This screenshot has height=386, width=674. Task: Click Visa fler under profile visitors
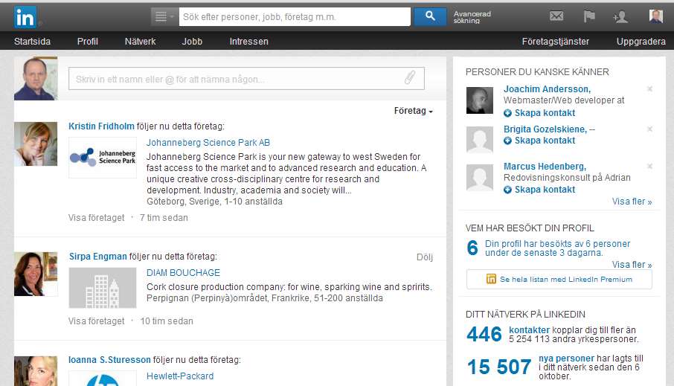coord(632,265)
